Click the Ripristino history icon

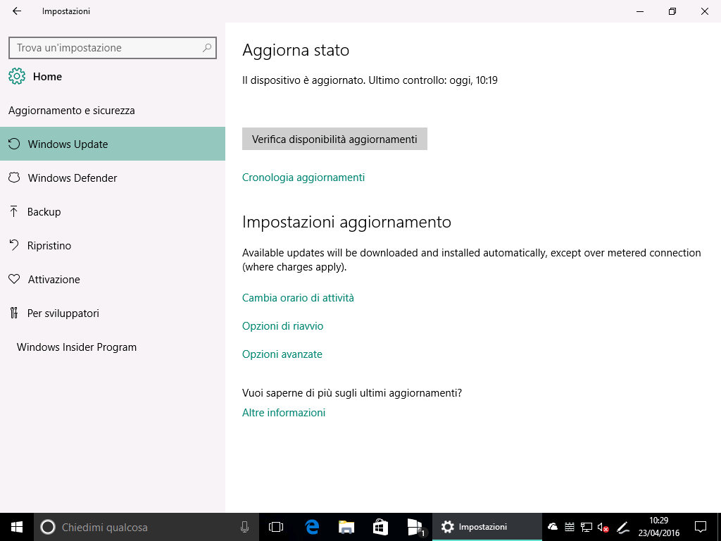click(x=14, y=245)
